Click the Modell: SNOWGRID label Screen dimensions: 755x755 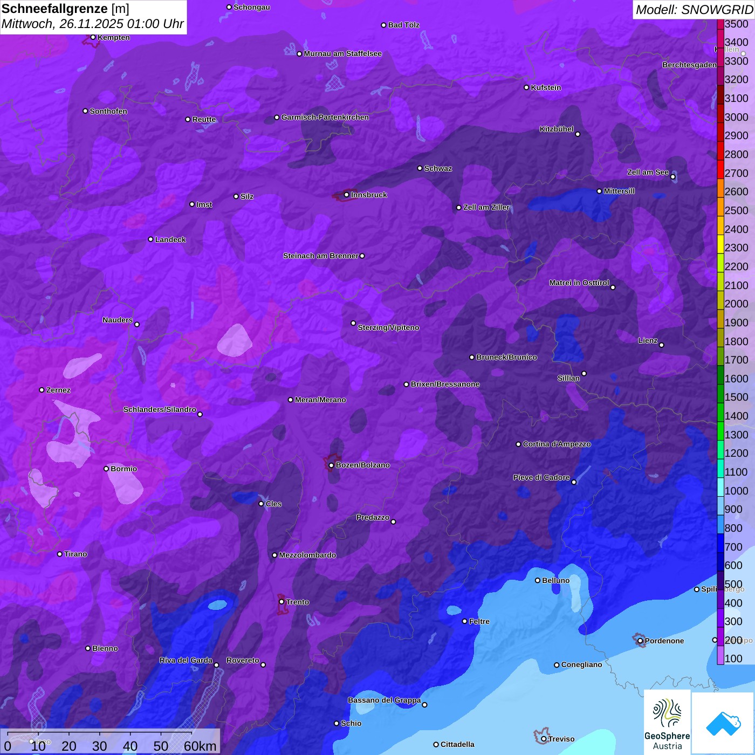click(x=694, y=10)
